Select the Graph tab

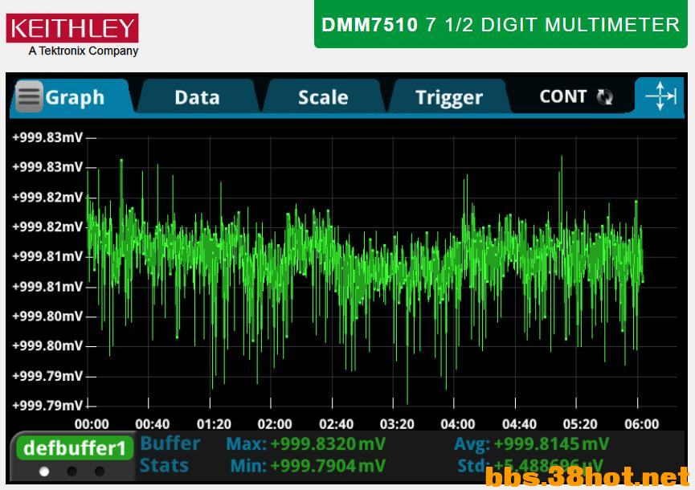[x=75, y=97]
